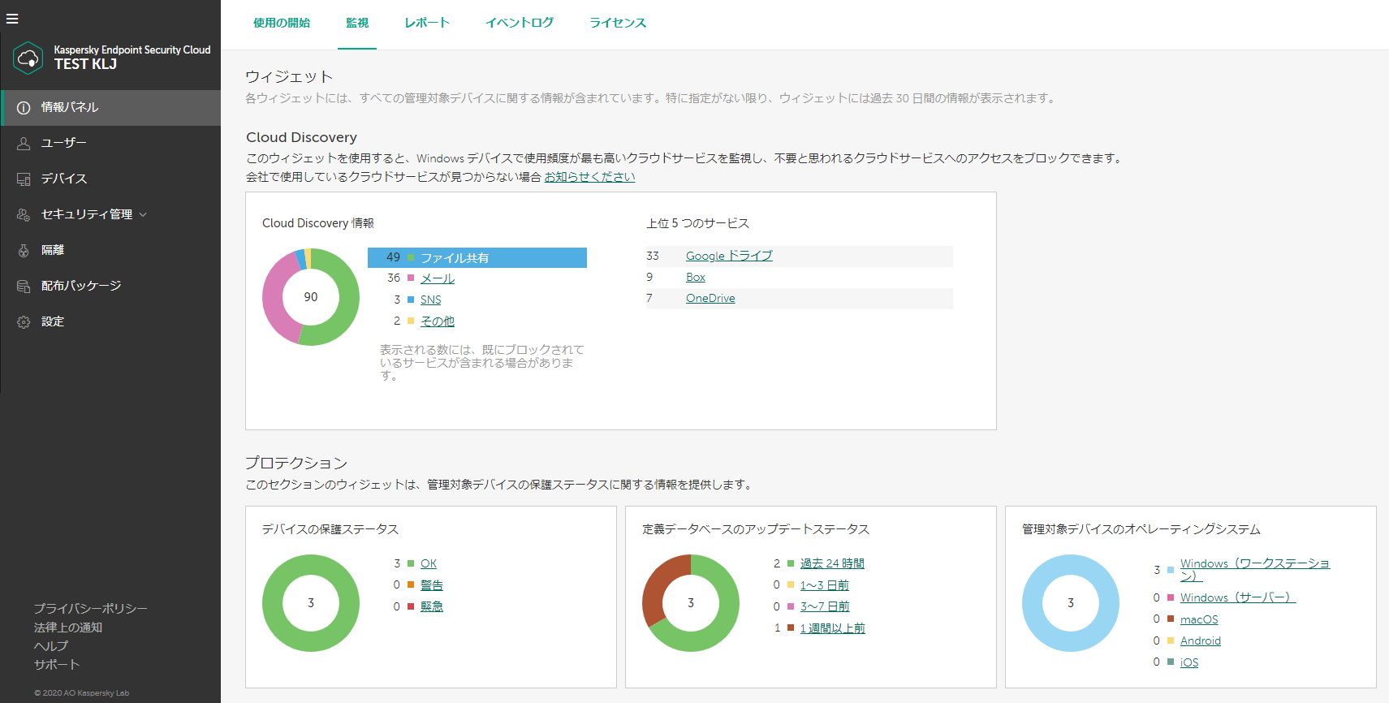Image resolution: width=1389 pixels, height=703 pixels.
Task: Click the 1～3 日前 link
Action: (x=825, y=585)
